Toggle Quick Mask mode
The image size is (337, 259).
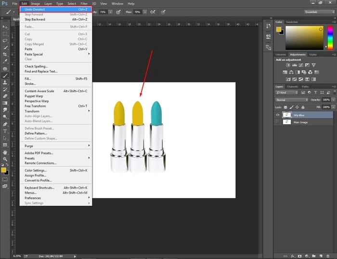coord(5,179)
